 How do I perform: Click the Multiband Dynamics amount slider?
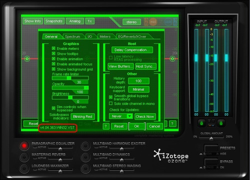[121, 159]
